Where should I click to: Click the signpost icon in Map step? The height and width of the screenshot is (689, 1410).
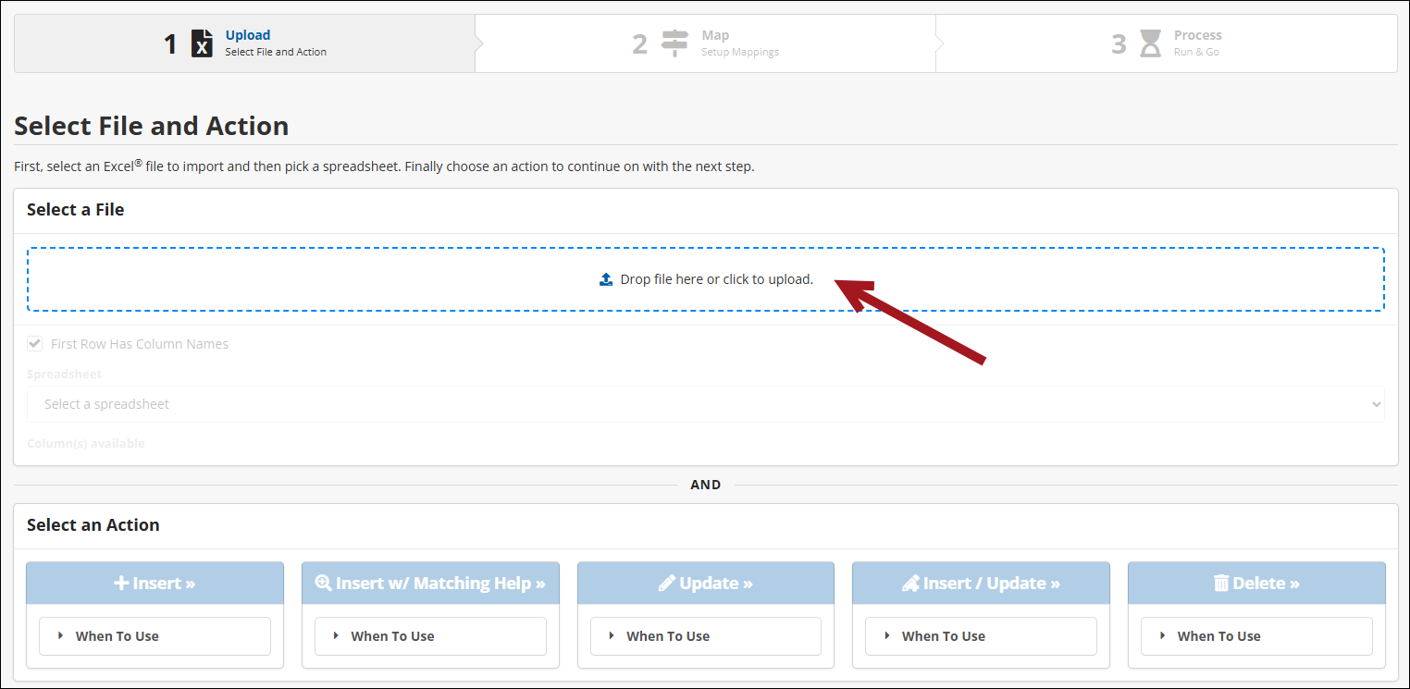pyautogui.click(x=674, y=43)
